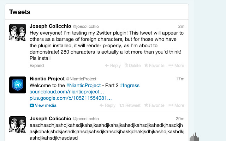Click Niantic Project's profile avatar
Image resolution: width=226 pixels, height=141 pixels.
[18, 85]
